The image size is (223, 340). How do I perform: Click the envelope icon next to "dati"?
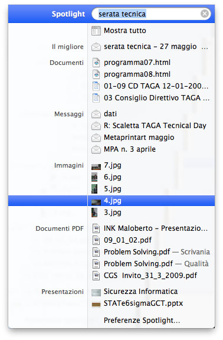point(96,114)
